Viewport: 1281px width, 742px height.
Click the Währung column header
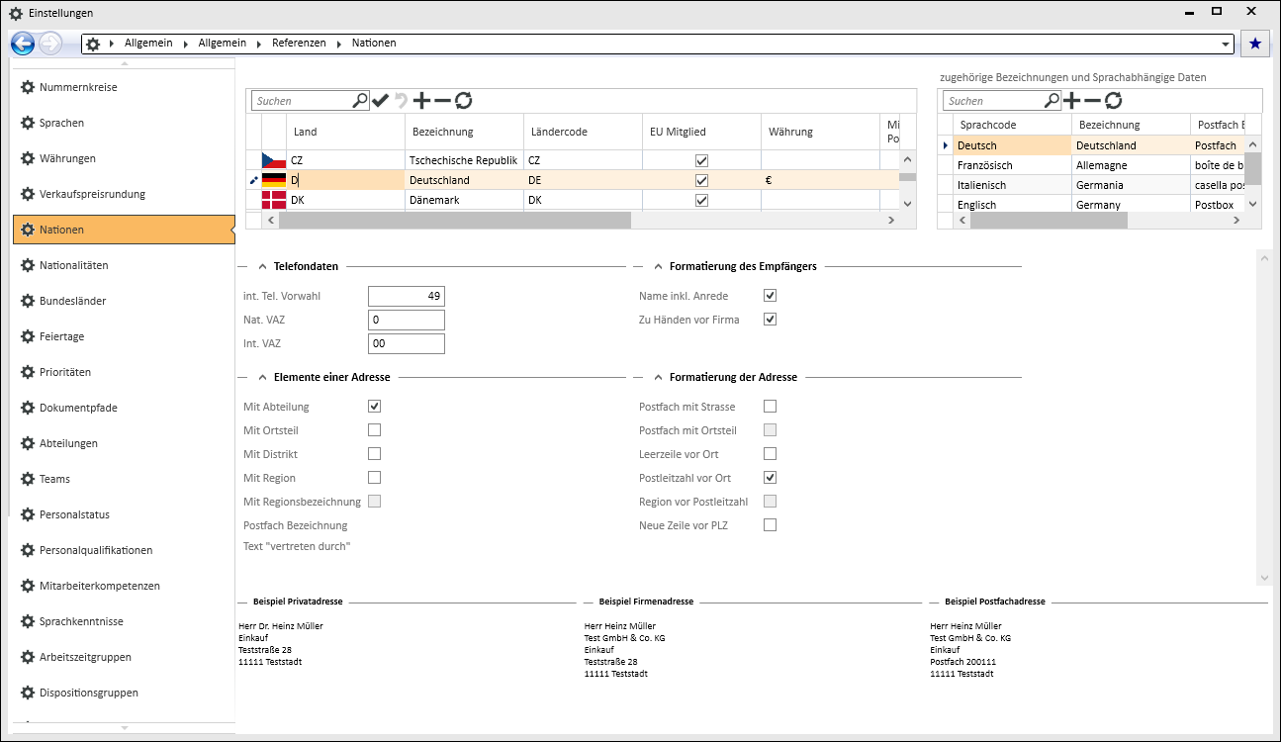click(x=820, y=132)
